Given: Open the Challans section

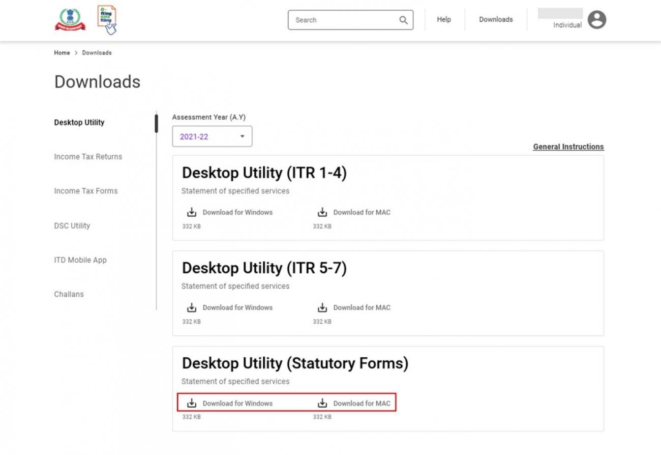Looking at the screenshot, I should tap(69, 294).
